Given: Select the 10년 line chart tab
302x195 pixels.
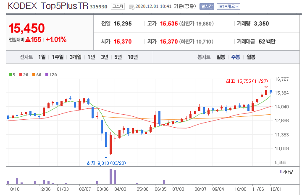Looking at the screenshot, I should pos(133,57).
